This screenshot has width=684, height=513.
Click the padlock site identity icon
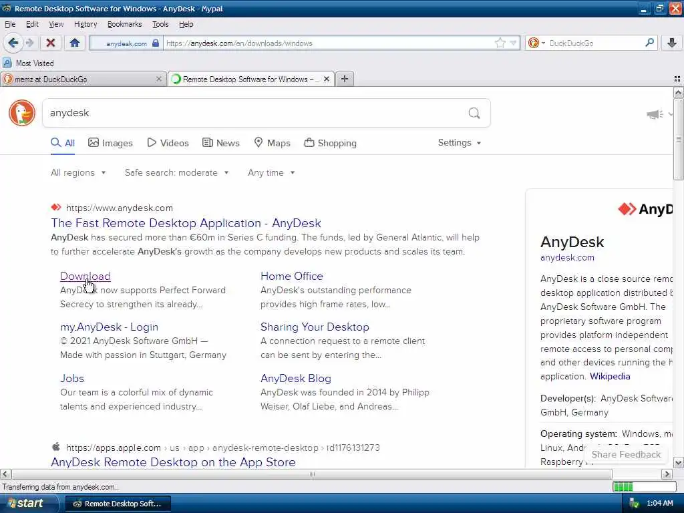(x=156, y=43)
